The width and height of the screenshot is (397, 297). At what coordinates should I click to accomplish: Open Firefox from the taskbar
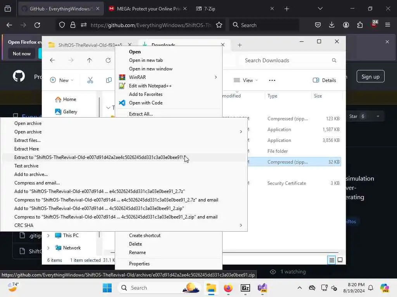click(228, 288)
